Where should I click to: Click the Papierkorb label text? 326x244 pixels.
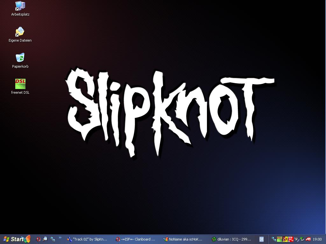20,66
